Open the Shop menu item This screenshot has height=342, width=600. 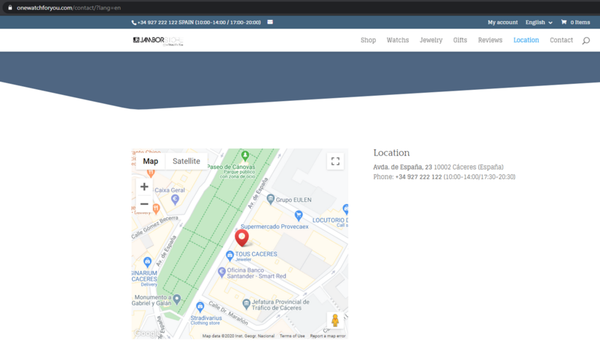368,40
